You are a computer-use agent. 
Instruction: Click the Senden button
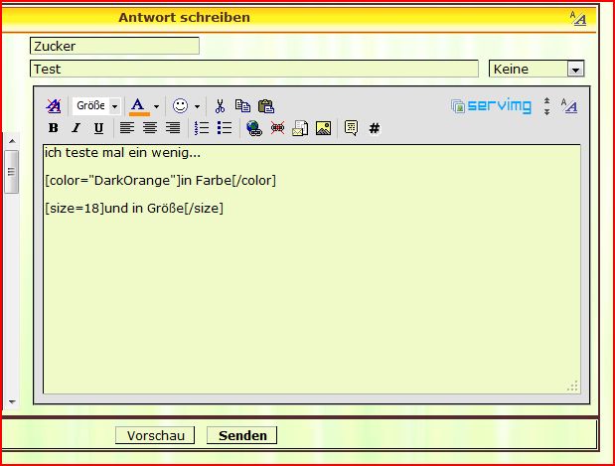242,435
